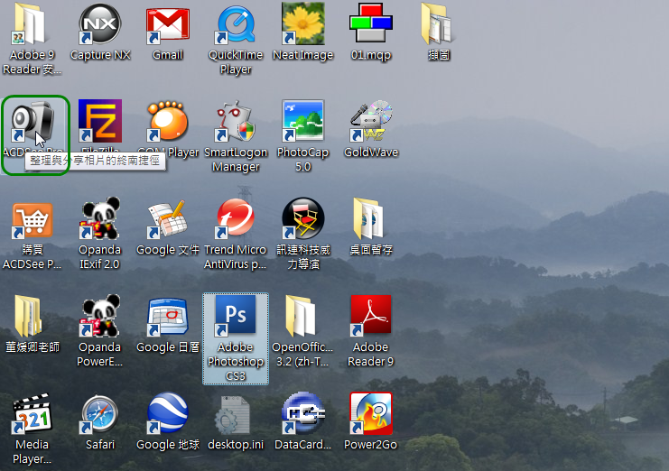The image size is (669, 471).
Task: Select the Adobe 9 Reader installer folder
Action: [29, 23]
